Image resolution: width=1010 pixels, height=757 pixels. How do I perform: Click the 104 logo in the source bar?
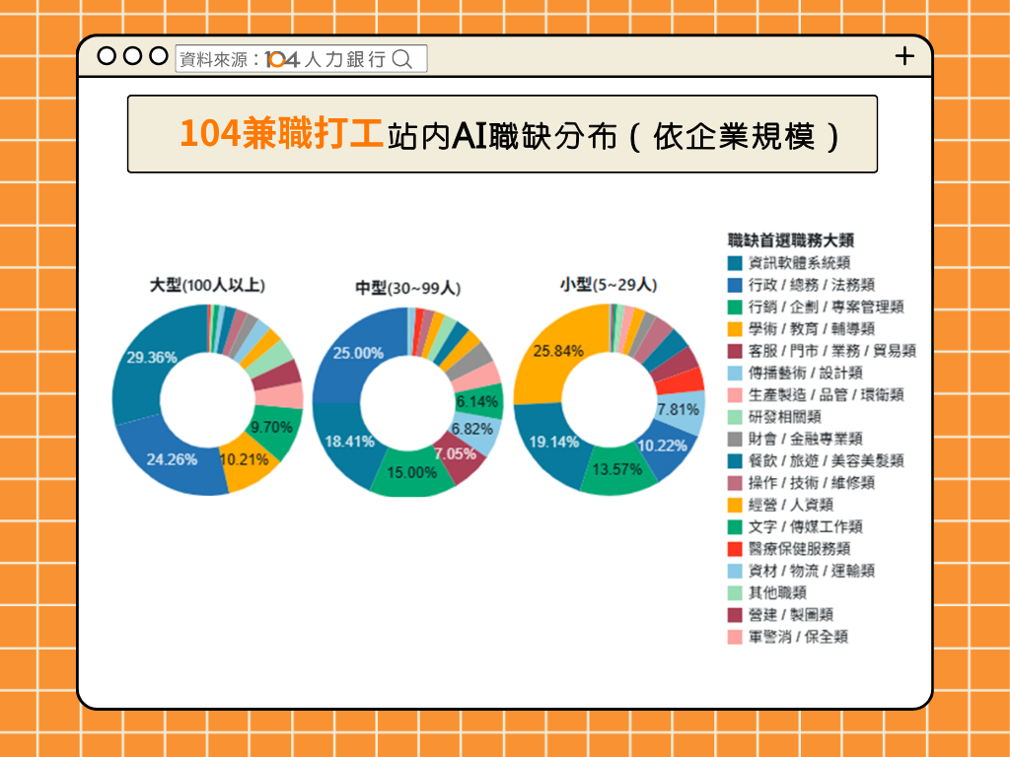pyautogui.click(x=282, y=60)
